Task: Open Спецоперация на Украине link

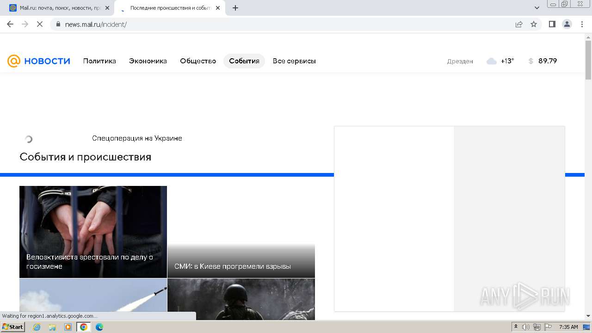Action: [x=137, y=138]
